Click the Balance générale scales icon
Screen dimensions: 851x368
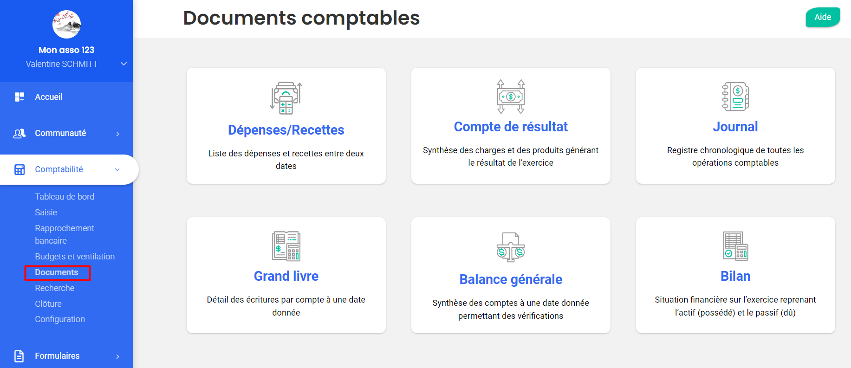[511, 247]
